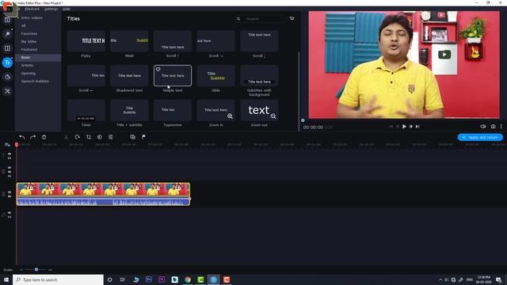507x285 pixels.
Task: Open the Playback menu
Action: pyautogui.click(x=32, y=9)
